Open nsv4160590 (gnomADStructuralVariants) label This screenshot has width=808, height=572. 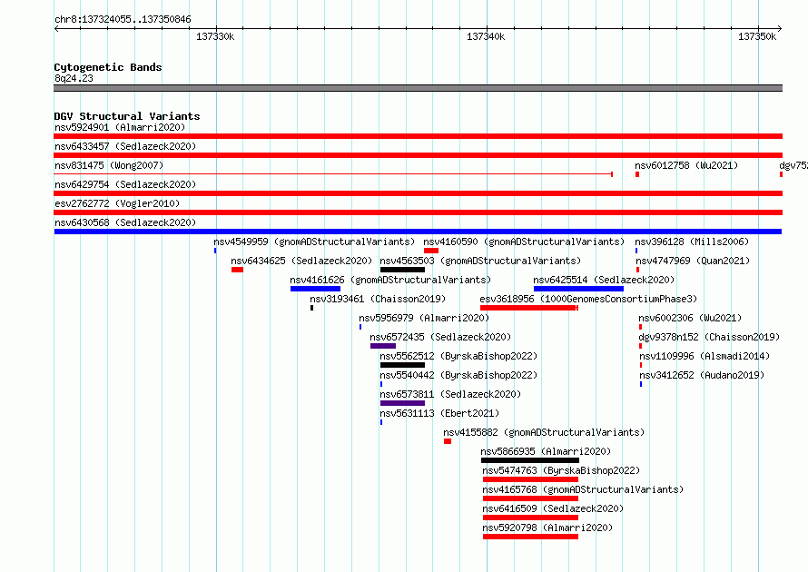click(524, 242)
